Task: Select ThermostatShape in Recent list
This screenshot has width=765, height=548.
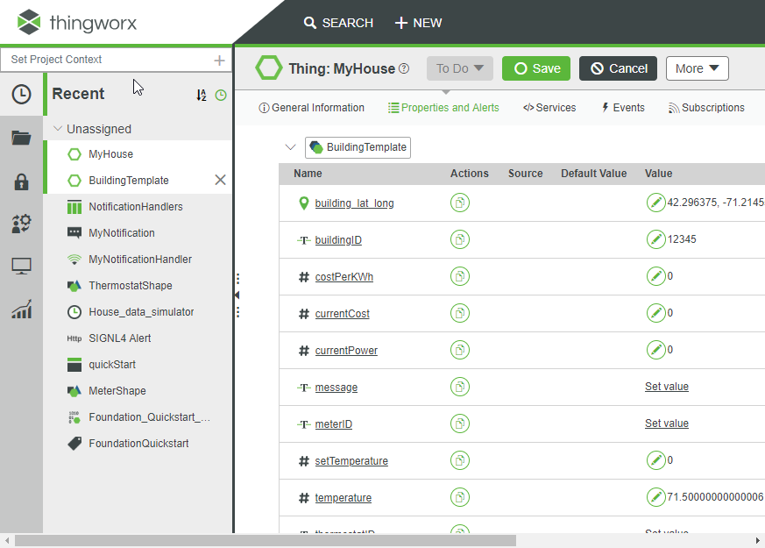Action: (x=138, y=286)
